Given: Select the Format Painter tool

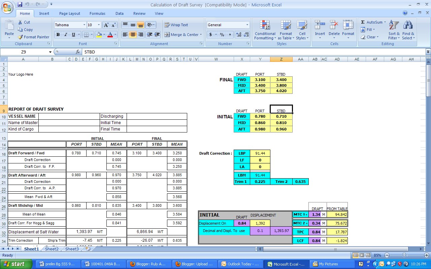Looking at the screenshot, I should coord(33,37).
